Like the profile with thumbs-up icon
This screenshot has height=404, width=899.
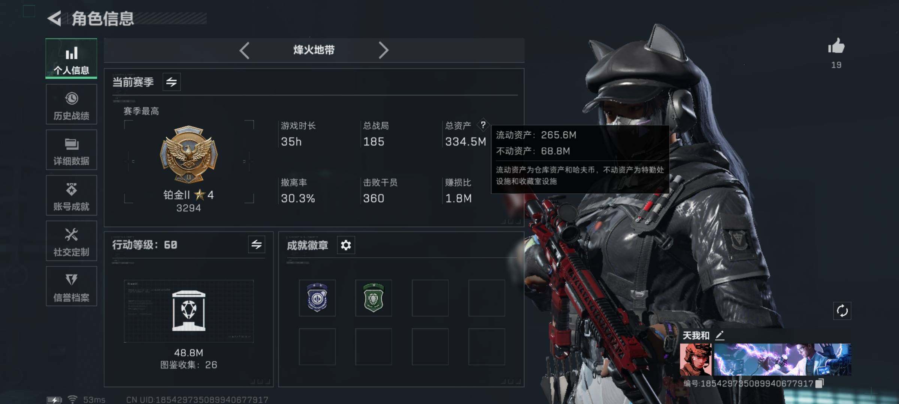pyautogui.click(x=836, y=46)
